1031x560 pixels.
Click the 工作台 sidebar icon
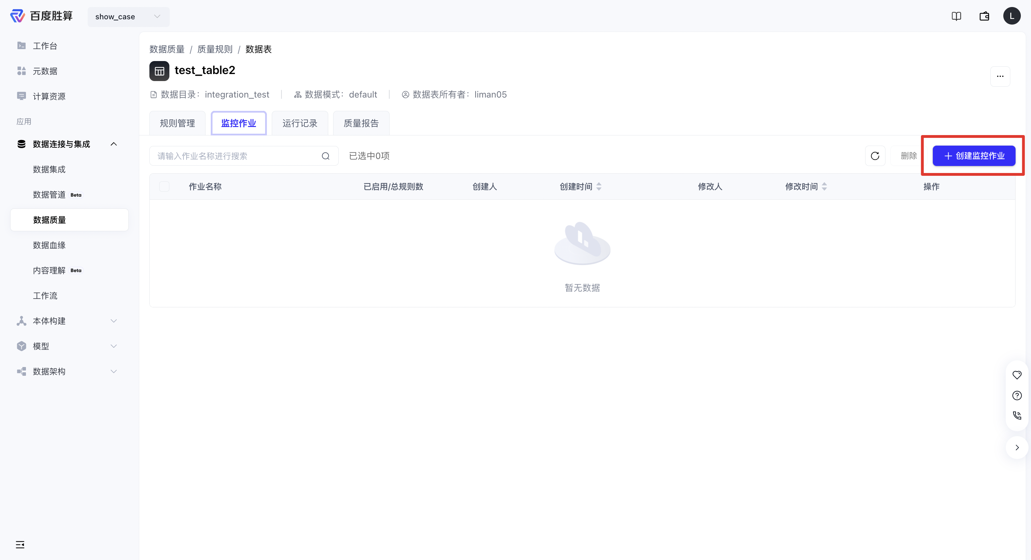tap(22, 46)
